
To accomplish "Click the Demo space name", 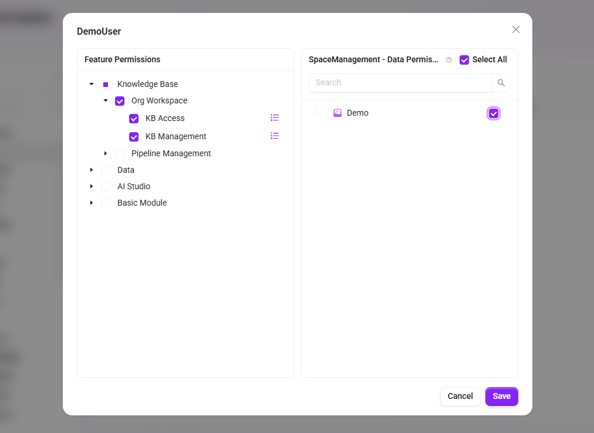I will coord(357,113).
